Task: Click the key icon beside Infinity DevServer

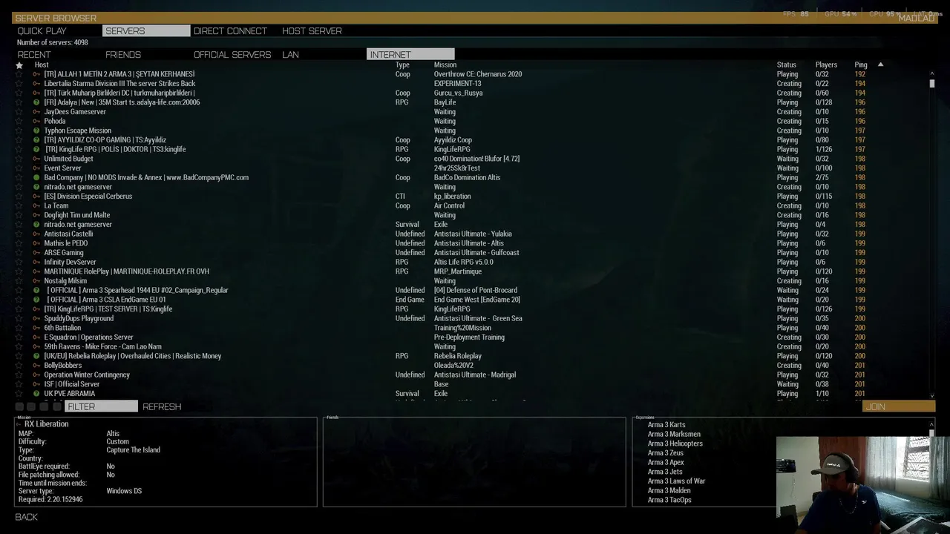Action: 36,263
